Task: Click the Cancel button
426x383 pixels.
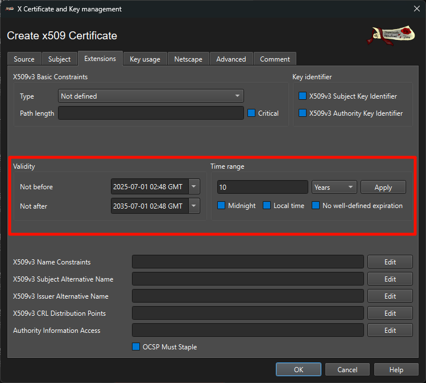Action: pos(347,369)
